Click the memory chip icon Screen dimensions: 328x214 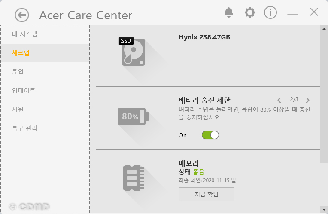[x=134, y=178]
